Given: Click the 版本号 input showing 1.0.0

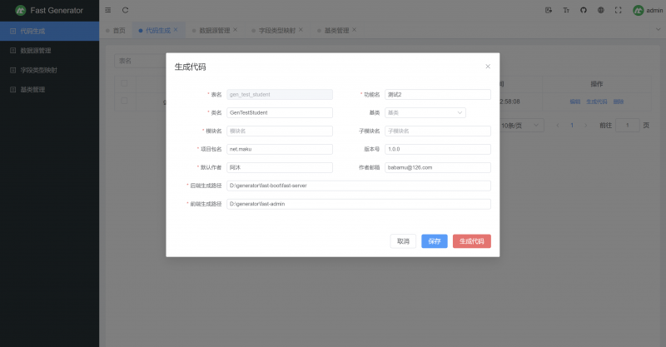Looking at the screenshot, I should (x=438, y=149).
